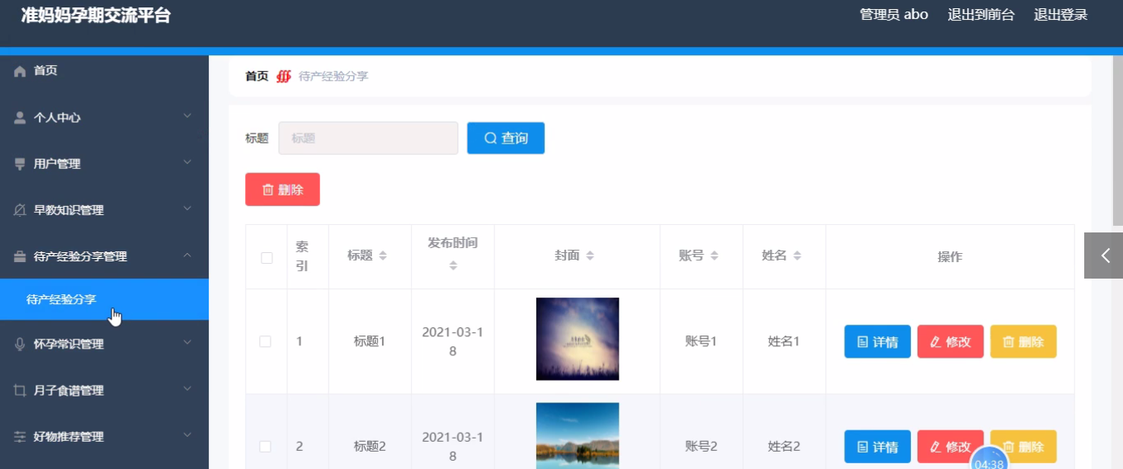Collapse the 待产经验分享管理 menu chevron

click(x=187, y=256)
